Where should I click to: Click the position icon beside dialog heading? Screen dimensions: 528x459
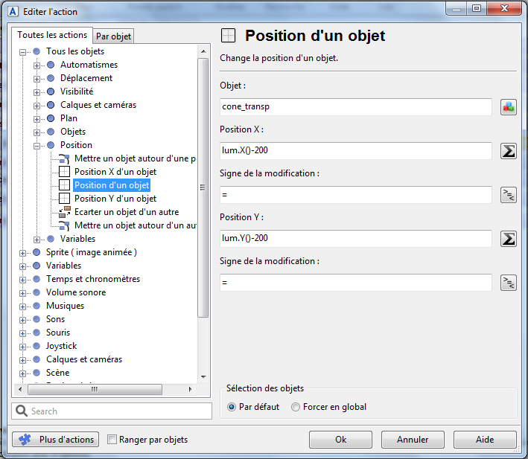click(229, 35)
